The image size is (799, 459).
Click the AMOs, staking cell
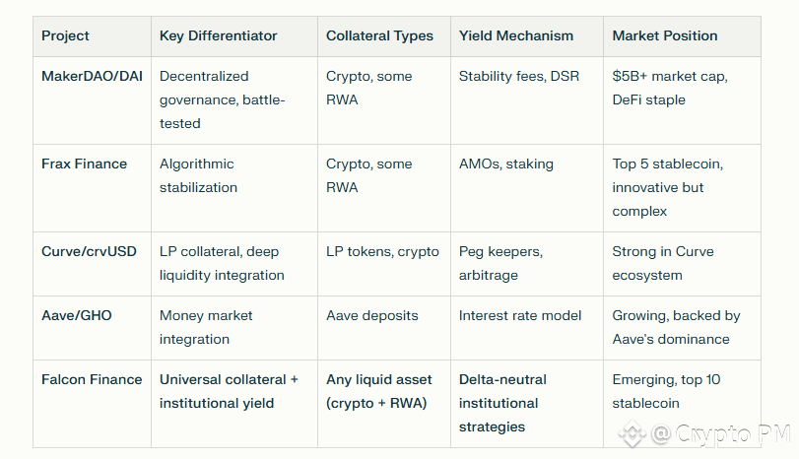pyautogui.click(x=505, y=164)
